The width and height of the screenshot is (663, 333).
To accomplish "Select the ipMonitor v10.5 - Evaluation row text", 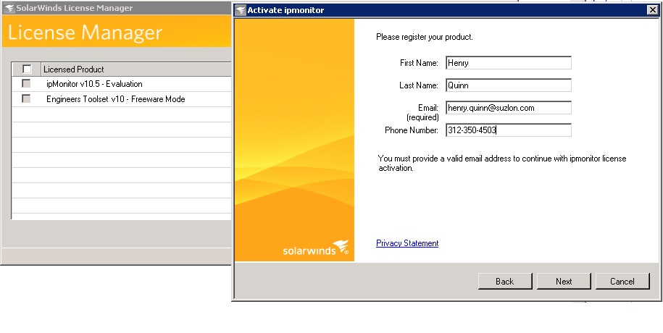I will (94, 84).
